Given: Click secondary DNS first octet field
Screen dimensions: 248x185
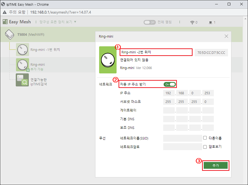Looking at the screenshot, I should (169, 128).
